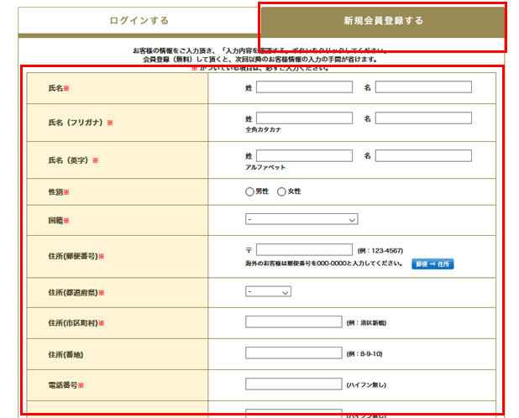Click the 全角カタカナ hint text
Image resolution: width=519 pixels, height=418 pixels.
(x=263, y=129)
